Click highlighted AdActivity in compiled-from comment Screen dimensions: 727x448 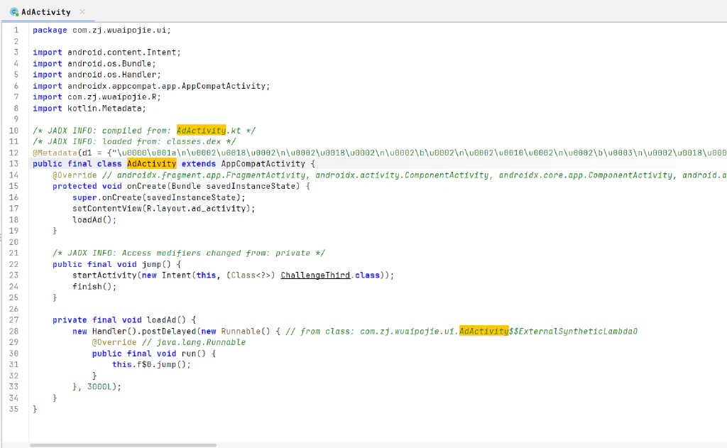(201, 131)
